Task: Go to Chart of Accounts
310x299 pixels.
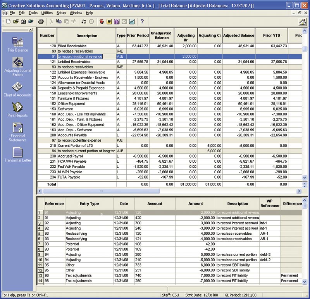Action: [17, 89]
